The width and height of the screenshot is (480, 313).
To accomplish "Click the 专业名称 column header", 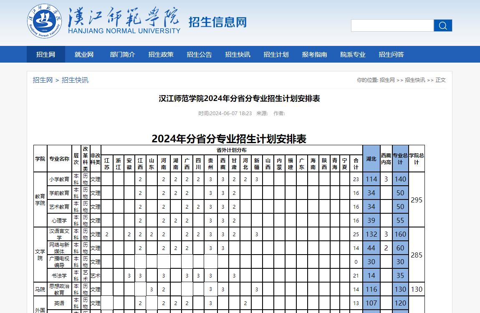I will [59, 159].
